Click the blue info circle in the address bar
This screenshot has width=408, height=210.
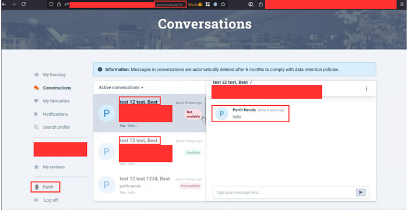215,5
